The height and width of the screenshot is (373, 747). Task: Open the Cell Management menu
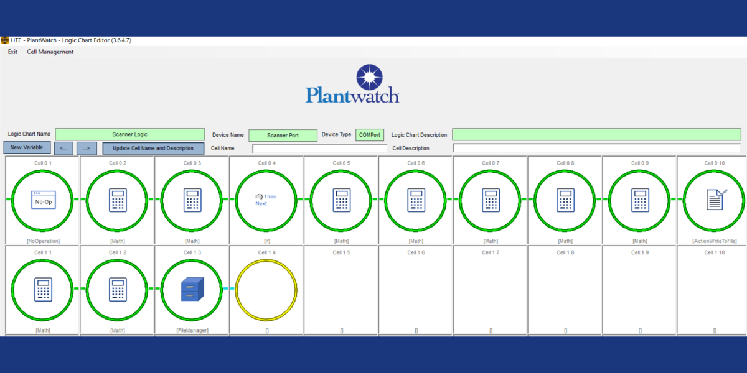pyautogui.click(x=50, y=52)
